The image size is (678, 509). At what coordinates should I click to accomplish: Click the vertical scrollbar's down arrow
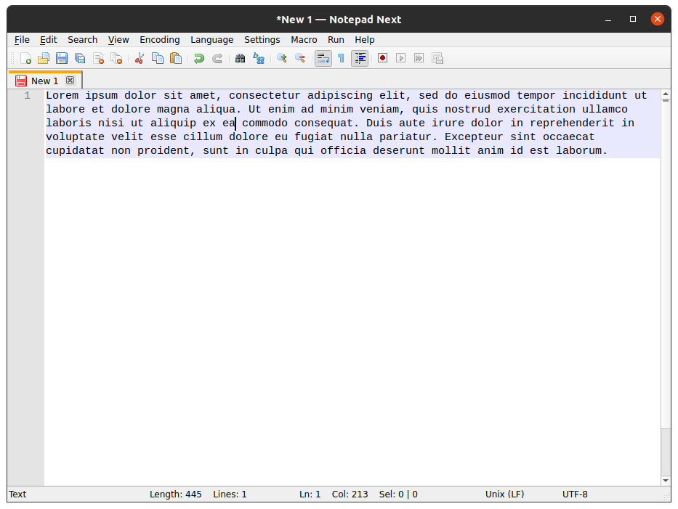666,480
